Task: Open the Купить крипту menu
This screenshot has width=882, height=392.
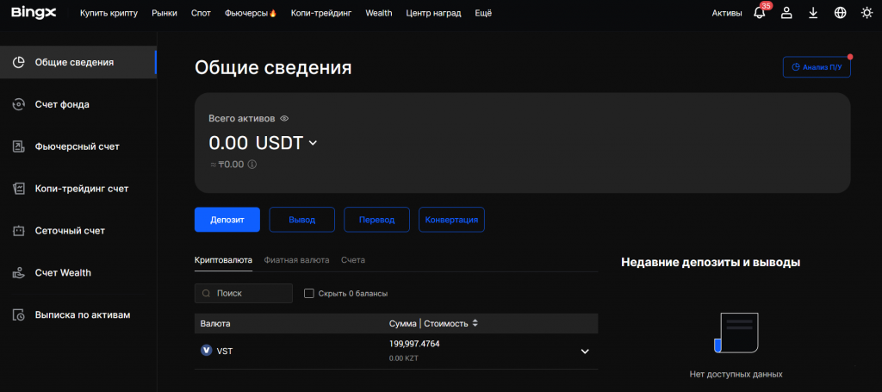Action: (x=109, y=13)
